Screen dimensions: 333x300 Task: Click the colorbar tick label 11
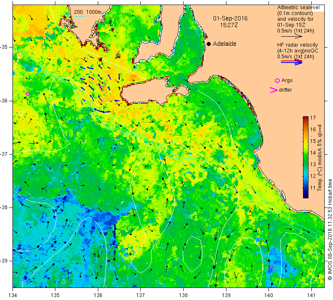(313, 188)
